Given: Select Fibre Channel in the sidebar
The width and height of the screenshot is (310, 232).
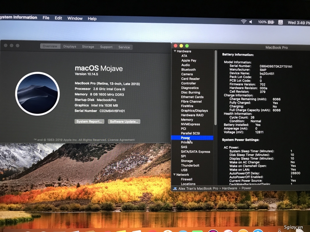Looking at the screenshot, I should point(191,101).
